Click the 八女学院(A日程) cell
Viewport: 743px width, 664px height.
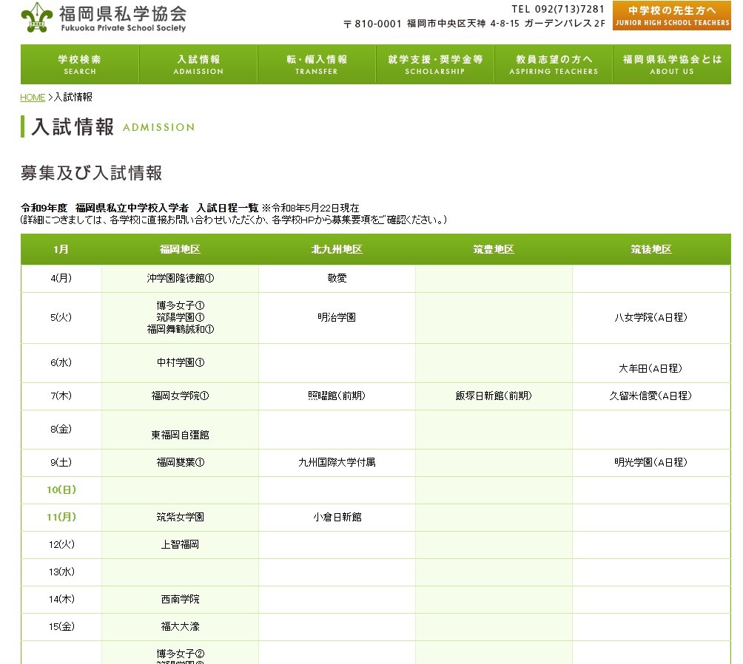(651, 318)
